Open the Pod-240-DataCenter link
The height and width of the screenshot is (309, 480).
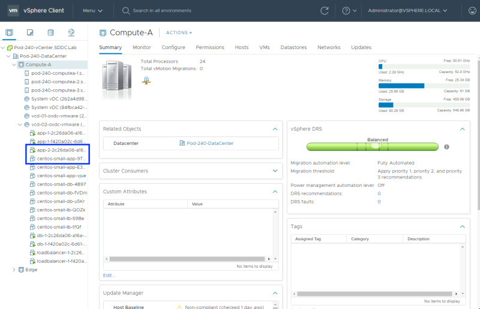pos(209,143)
